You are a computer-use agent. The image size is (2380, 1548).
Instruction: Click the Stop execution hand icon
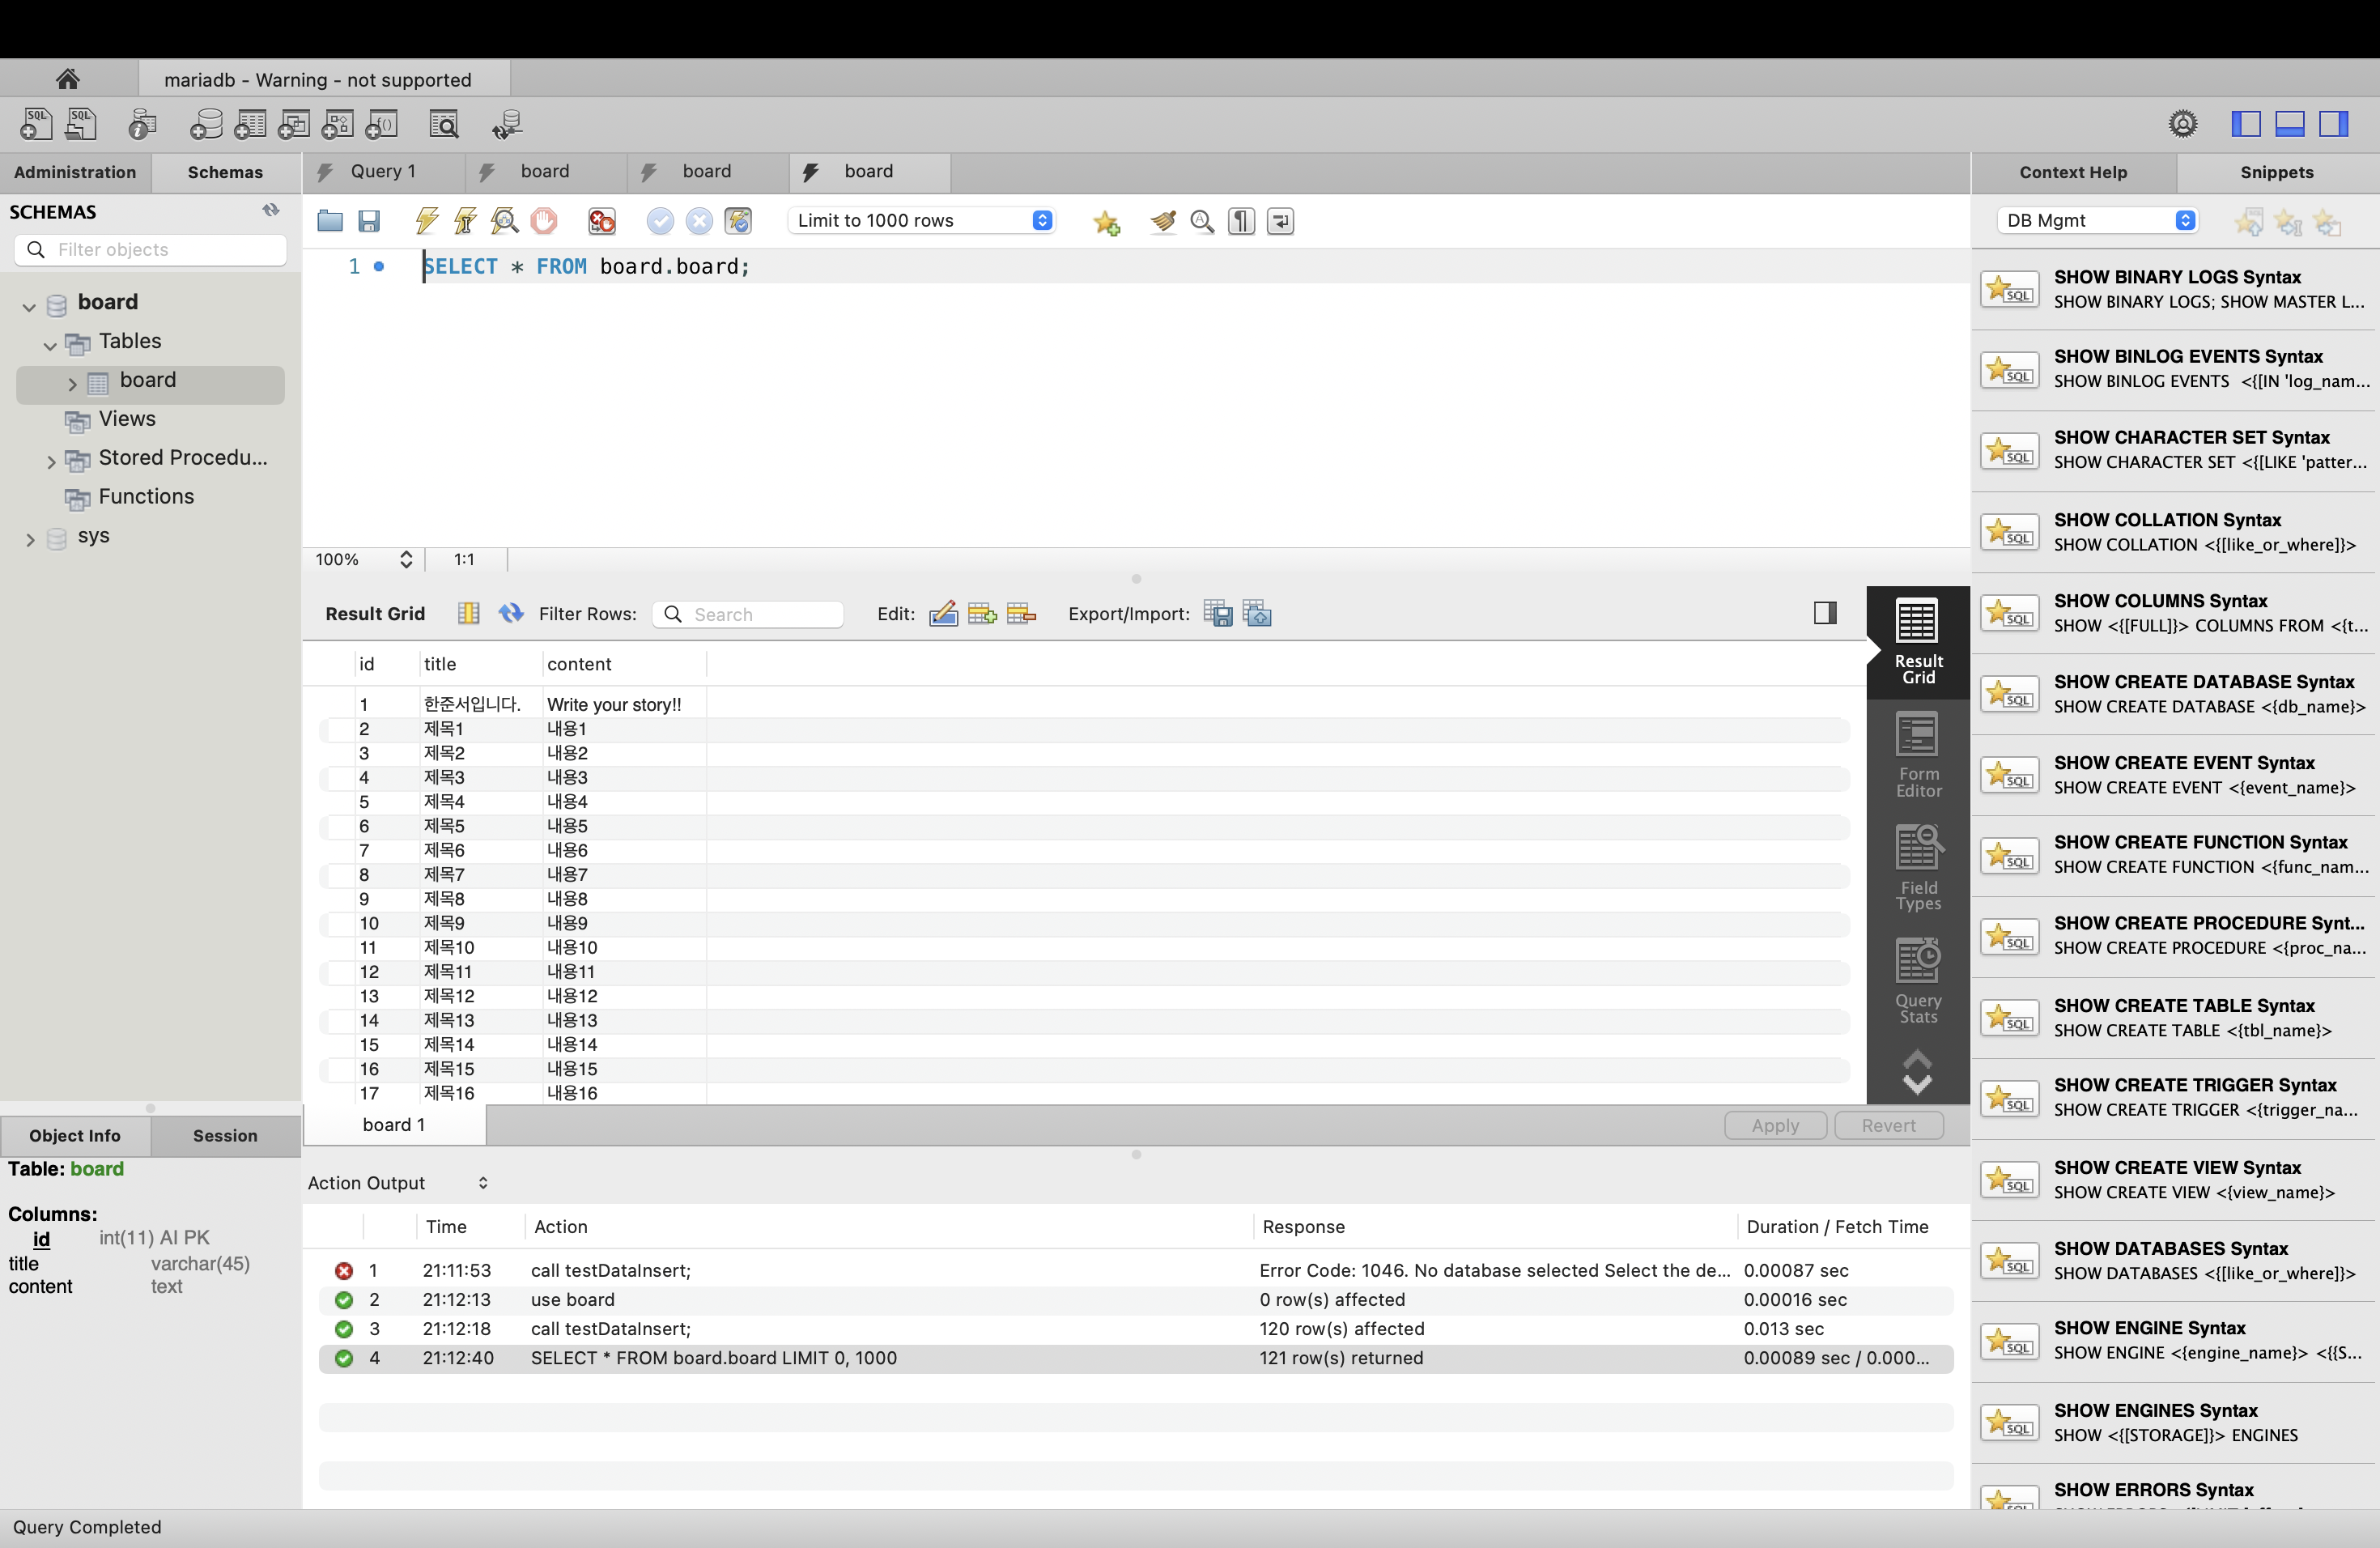tap(544, 221)
